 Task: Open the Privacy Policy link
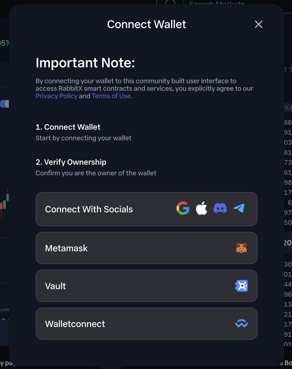coord(56,96)
